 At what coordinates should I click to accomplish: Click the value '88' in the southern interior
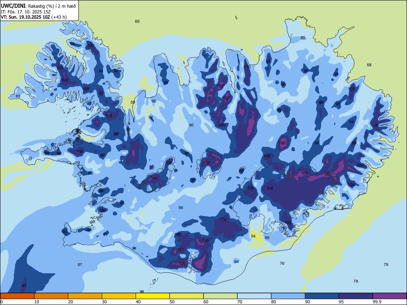click(x=181, y=207)
